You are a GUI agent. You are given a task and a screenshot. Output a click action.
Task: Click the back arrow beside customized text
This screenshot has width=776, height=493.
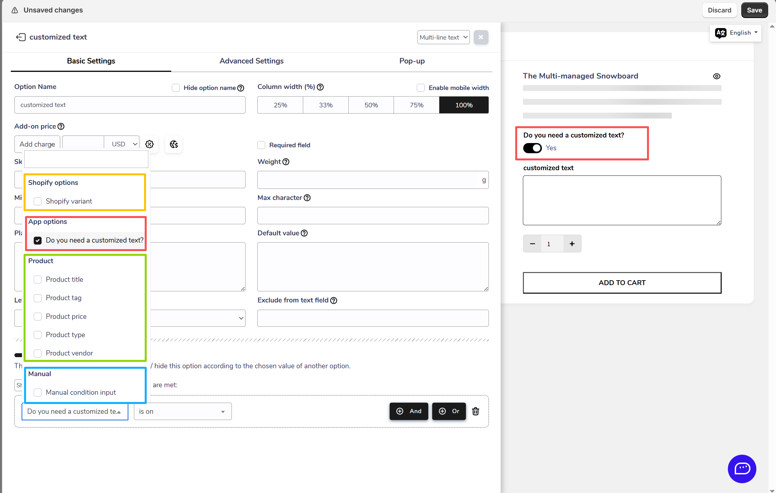pos(21,37)
